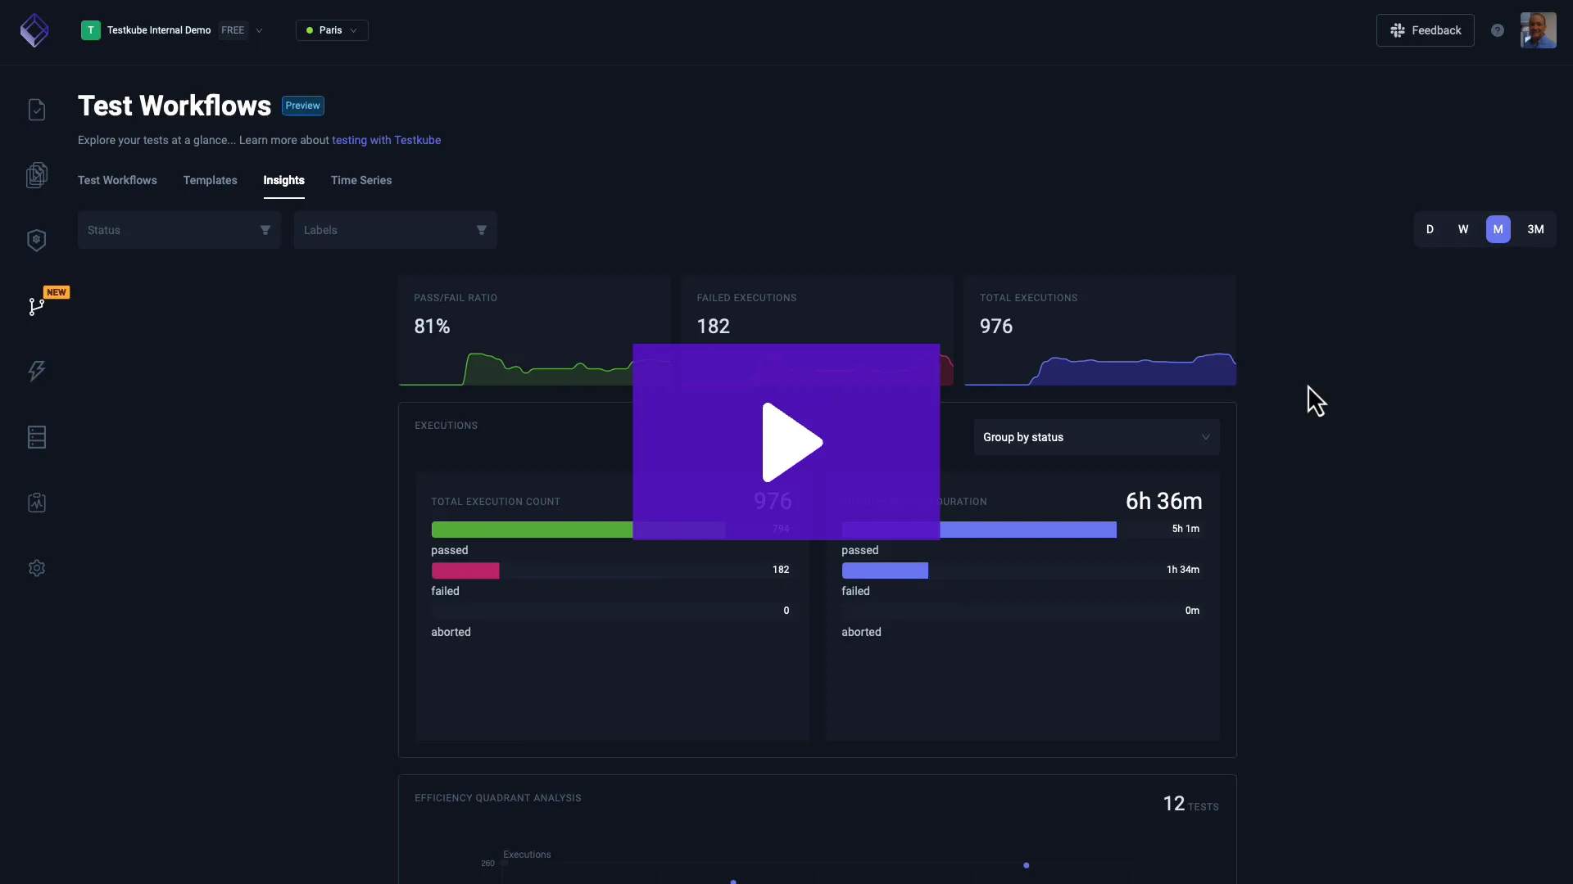Image resolution: width=1573 pixels, height=884 pixels.
Task: Open the Test Suites sidebar icon
Action: pos(37,175)
